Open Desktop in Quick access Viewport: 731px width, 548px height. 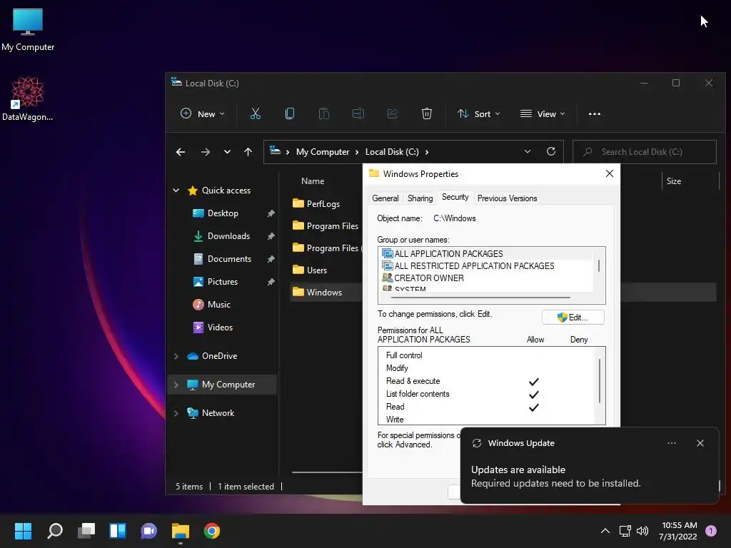pos(223,213)
